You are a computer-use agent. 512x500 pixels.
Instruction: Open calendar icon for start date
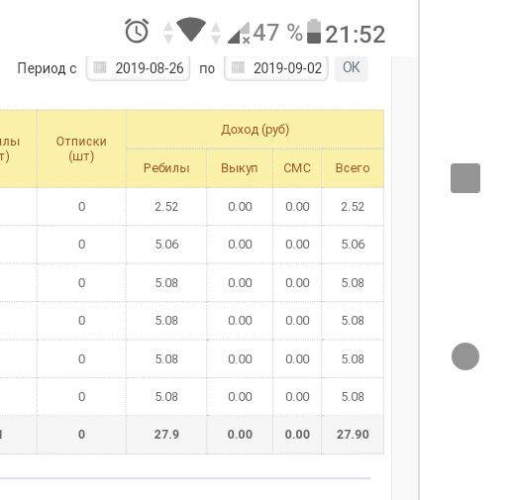100,67
